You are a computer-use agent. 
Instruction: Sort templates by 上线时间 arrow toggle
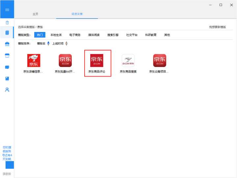coord(66,44)
